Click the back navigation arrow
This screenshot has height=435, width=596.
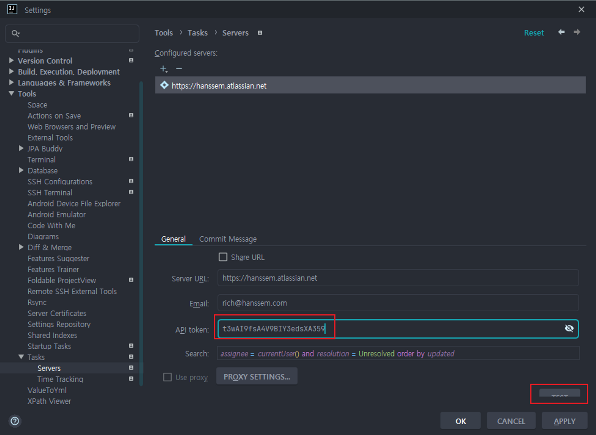(x=561, y=32)
